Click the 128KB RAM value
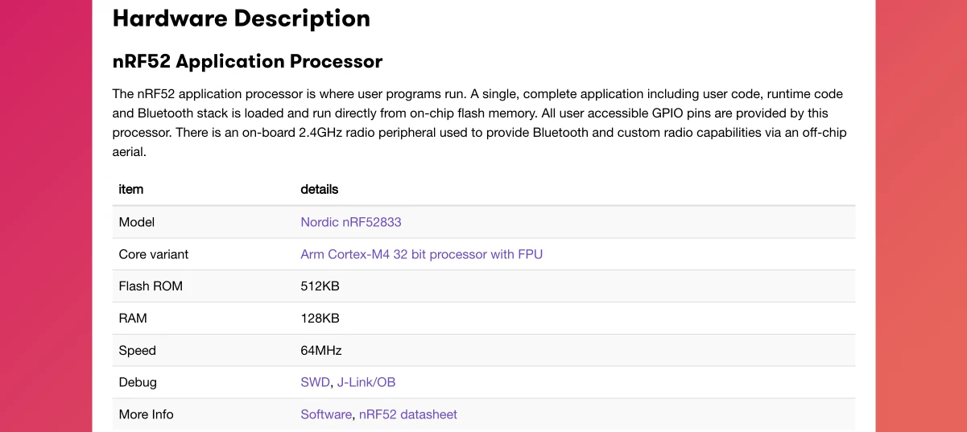The image size is (967, 432). pos(320,319)
